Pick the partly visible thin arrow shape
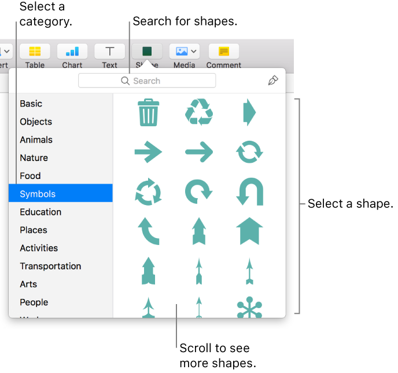 [199, 308]
